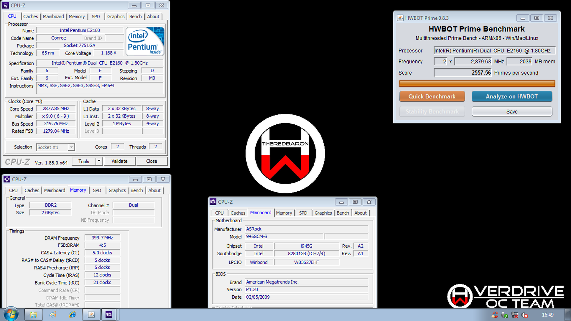The height and width of the screenshot is (321, 571).
Task: Click the Show Desktop strip beside the clock
Action: click(x=568, y=315)
